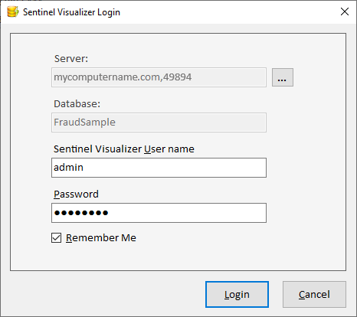Close the Sentinel Visualizer Login dialog
This screenshot has width=357, height=317.
[345, 11]
